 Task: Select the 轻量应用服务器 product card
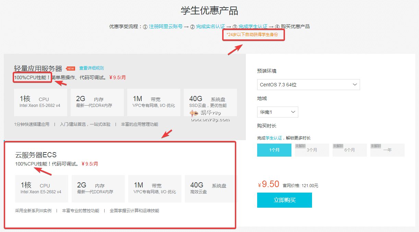(125, 97)
